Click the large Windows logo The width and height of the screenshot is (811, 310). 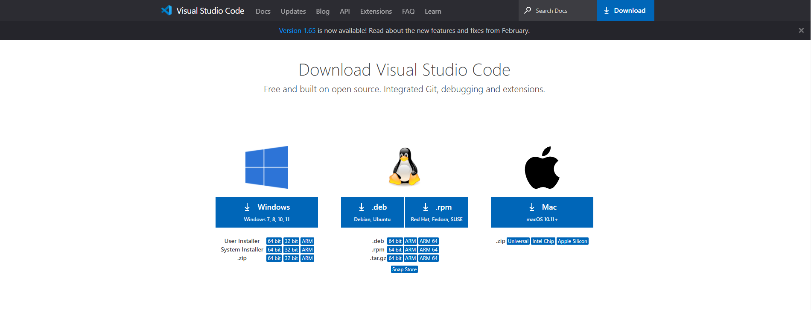[x=267, y=167]
